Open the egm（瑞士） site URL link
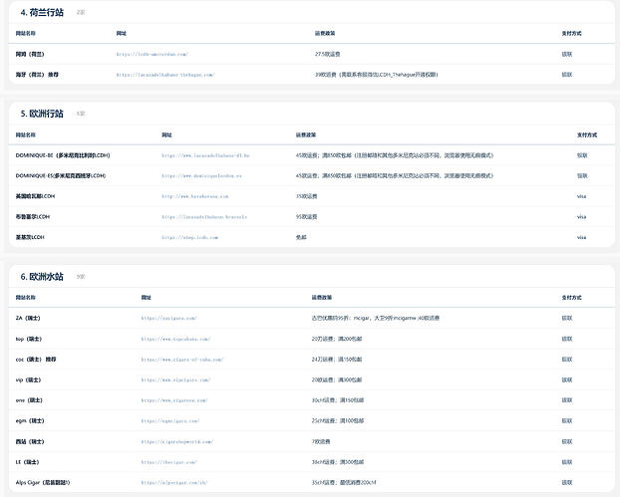Image resolution: width=620 pixels, height=497 pixels. pos(170,421)
